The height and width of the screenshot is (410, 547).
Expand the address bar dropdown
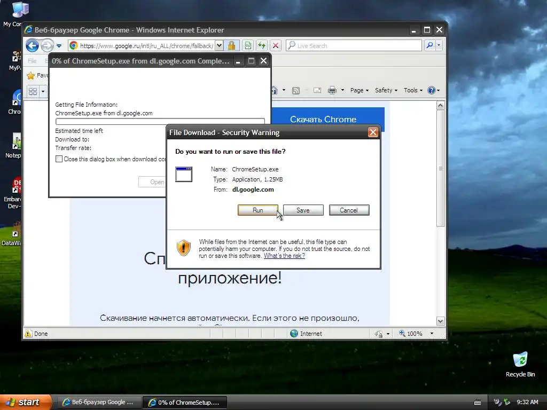218,45
